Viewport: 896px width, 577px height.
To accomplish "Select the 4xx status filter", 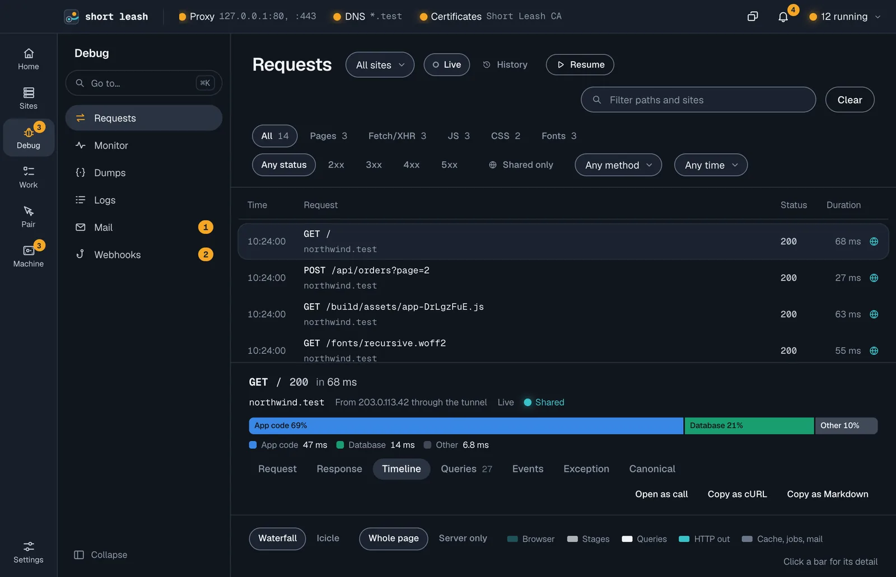I will 411,165.
